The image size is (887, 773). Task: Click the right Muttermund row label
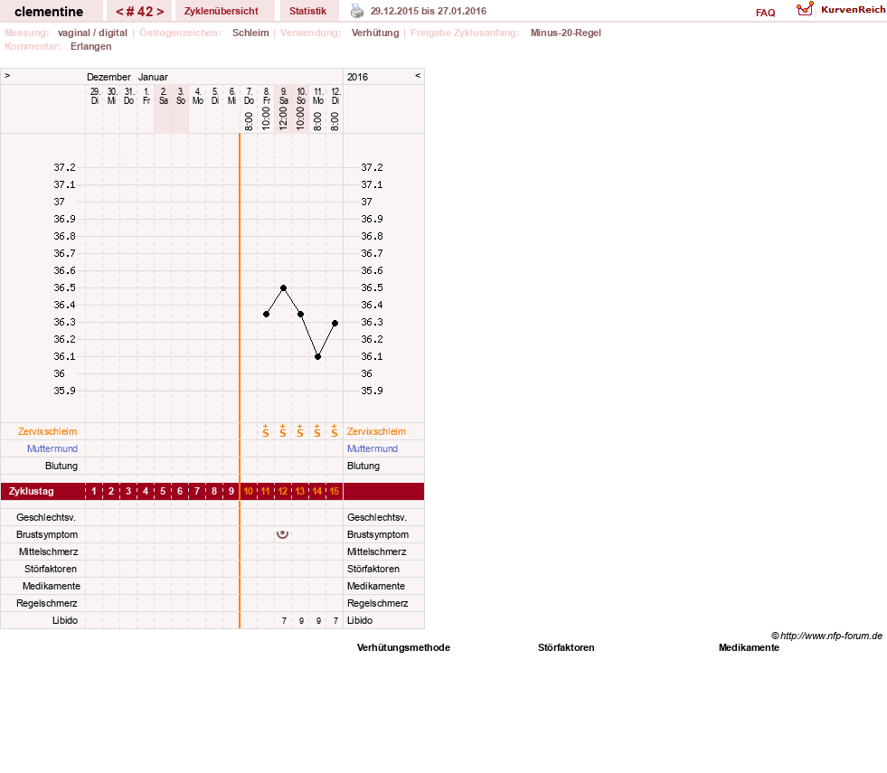(x=373, y=448)
